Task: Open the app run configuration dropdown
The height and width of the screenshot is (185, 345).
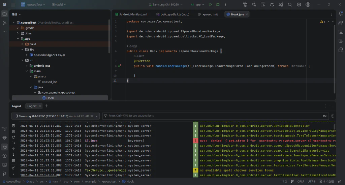Action: (x=197, y=4)
